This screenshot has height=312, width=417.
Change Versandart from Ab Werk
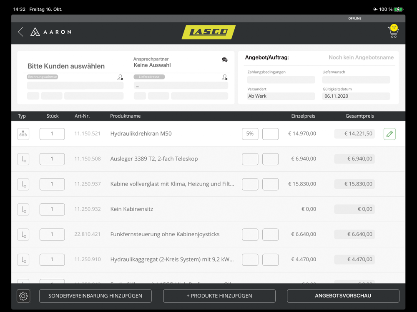click(281, 96)
